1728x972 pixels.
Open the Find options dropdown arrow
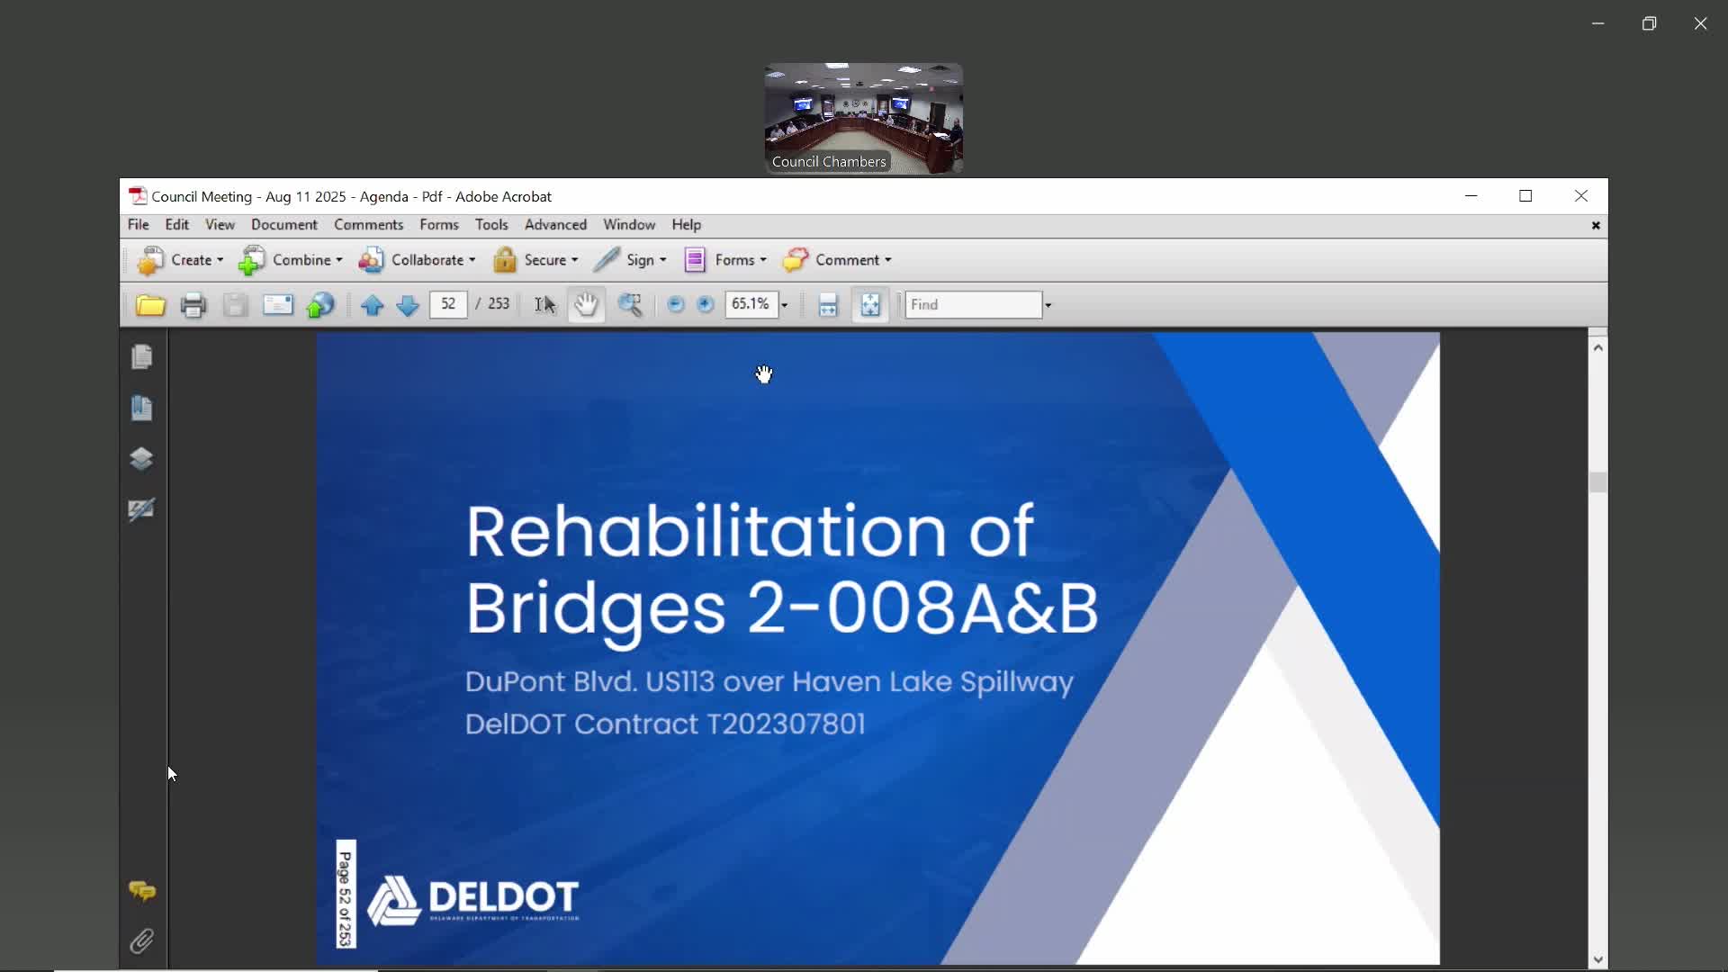1048,305
